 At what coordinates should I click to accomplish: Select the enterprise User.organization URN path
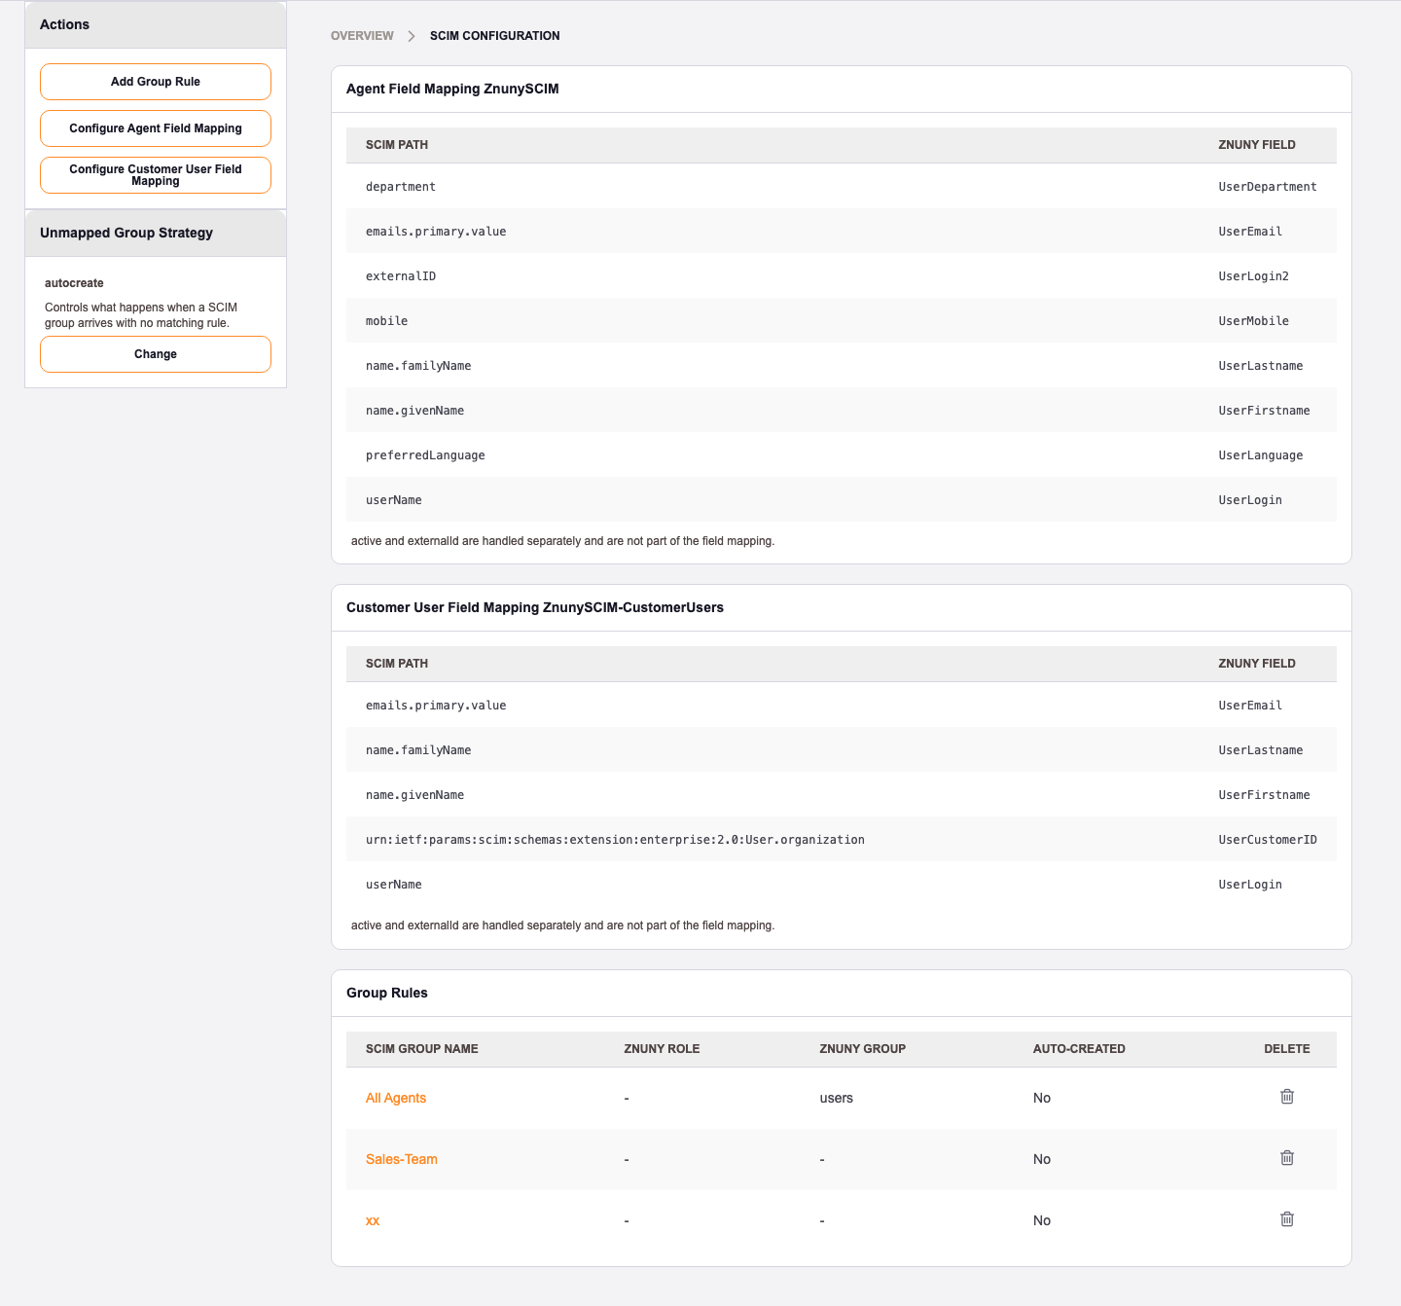click(615, 840)
